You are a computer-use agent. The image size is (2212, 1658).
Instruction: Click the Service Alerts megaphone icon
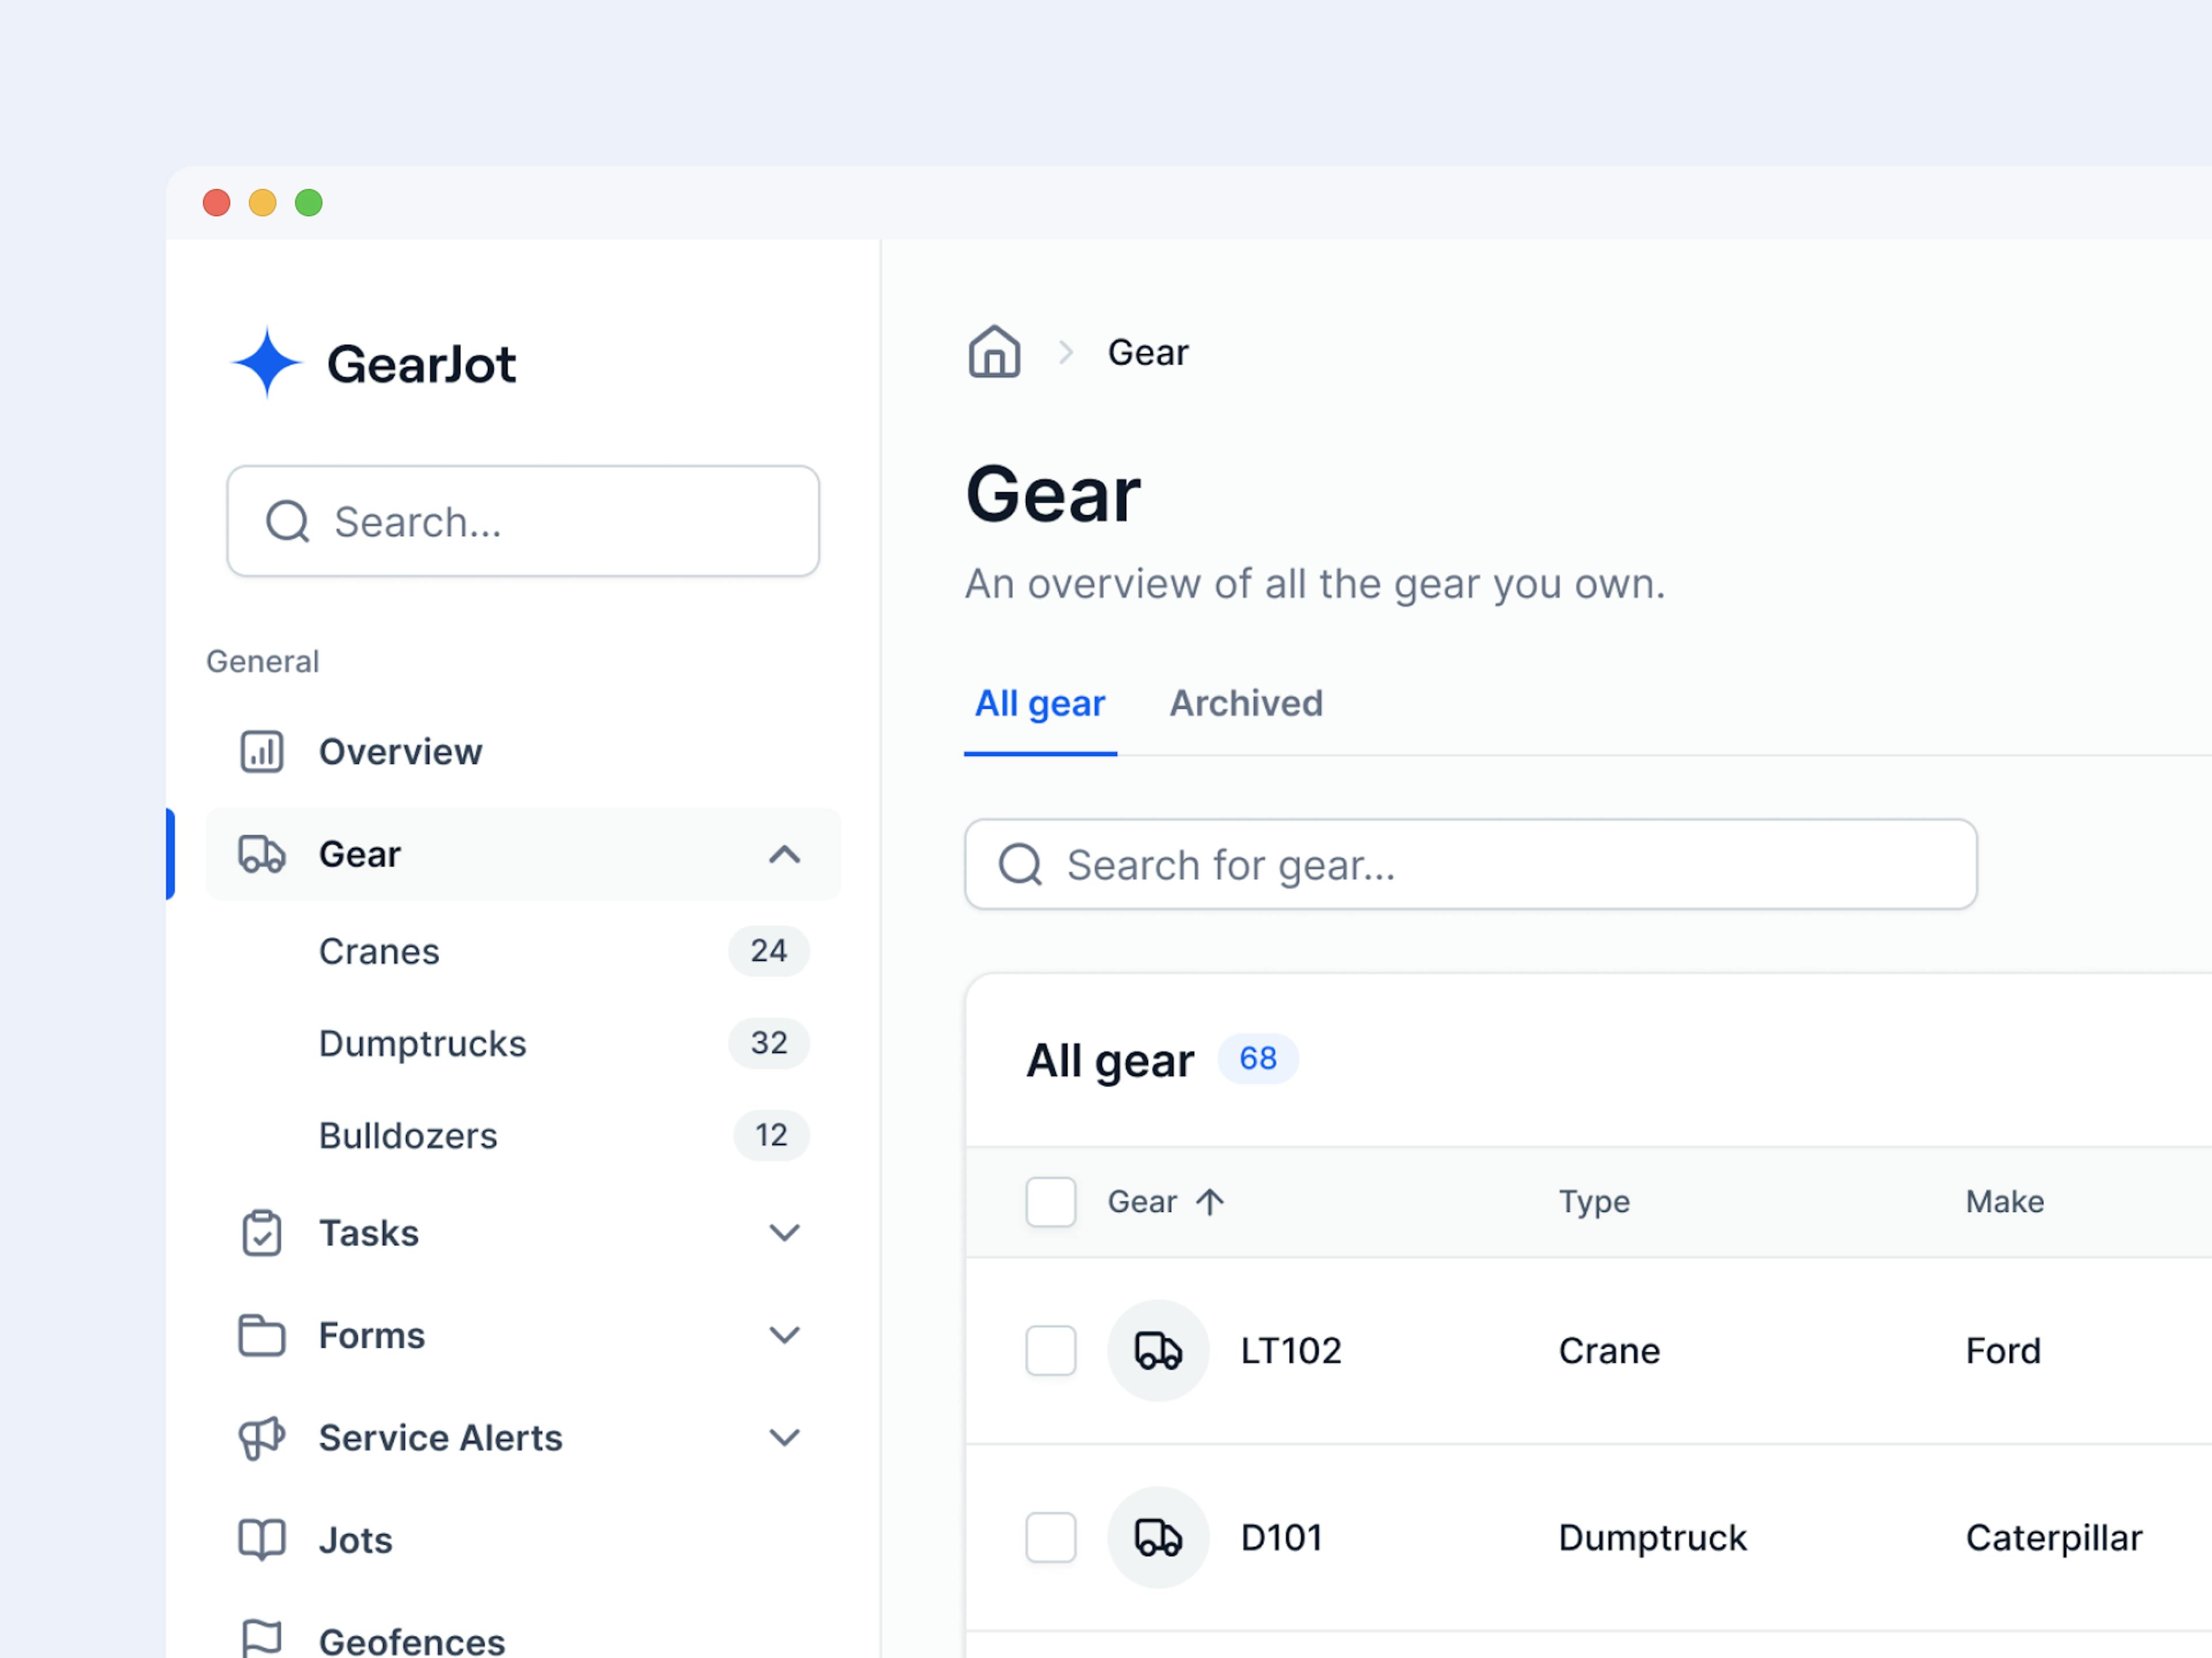[x=262, y=1438]
